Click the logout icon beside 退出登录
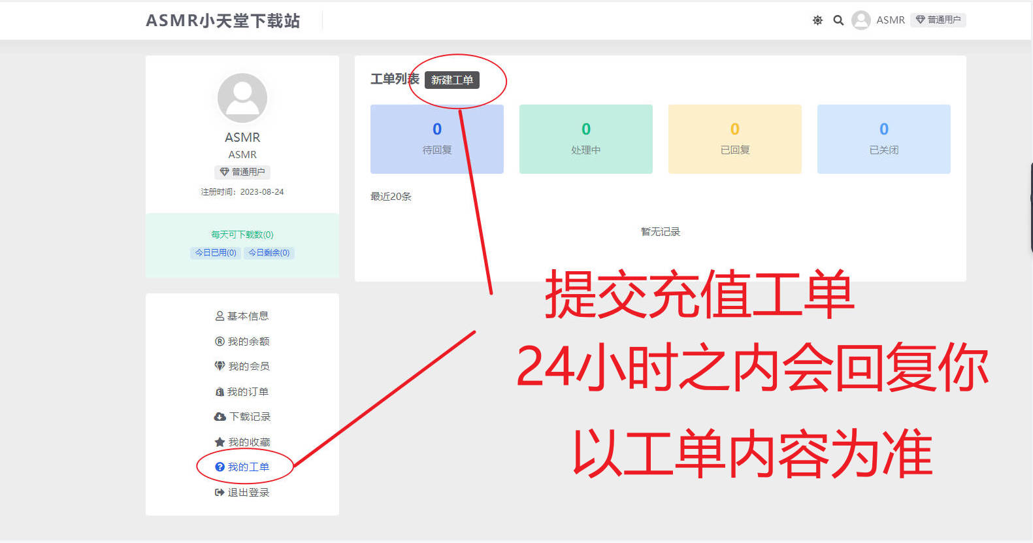The image size is (1033, 543). [220, 493]
